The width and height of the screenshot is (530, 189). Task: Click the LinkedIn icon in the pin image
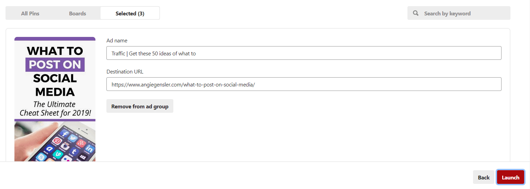click(x=90, y=149)
